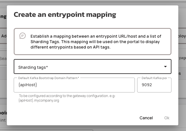186x131 pixels.
Task: Click the "Default Kafka Bootstrap Domain Pattern" floating label
Action: (x=49, y=78)
